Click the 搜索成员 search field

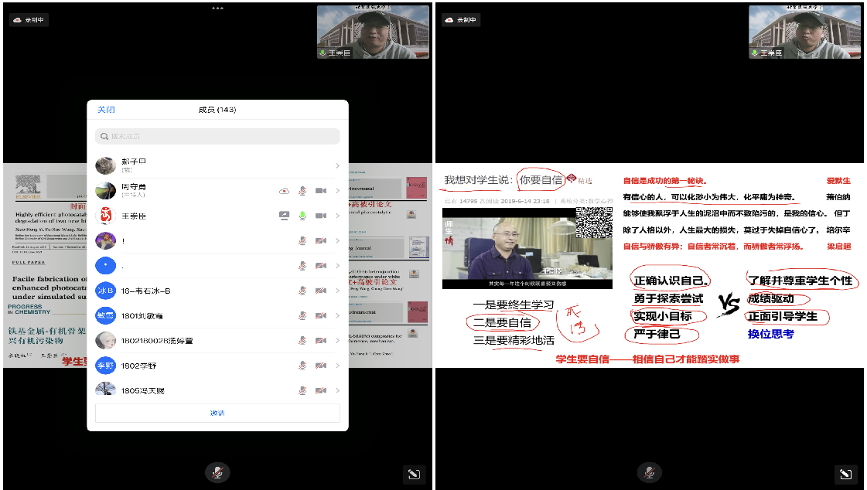[x=217, y=137]
